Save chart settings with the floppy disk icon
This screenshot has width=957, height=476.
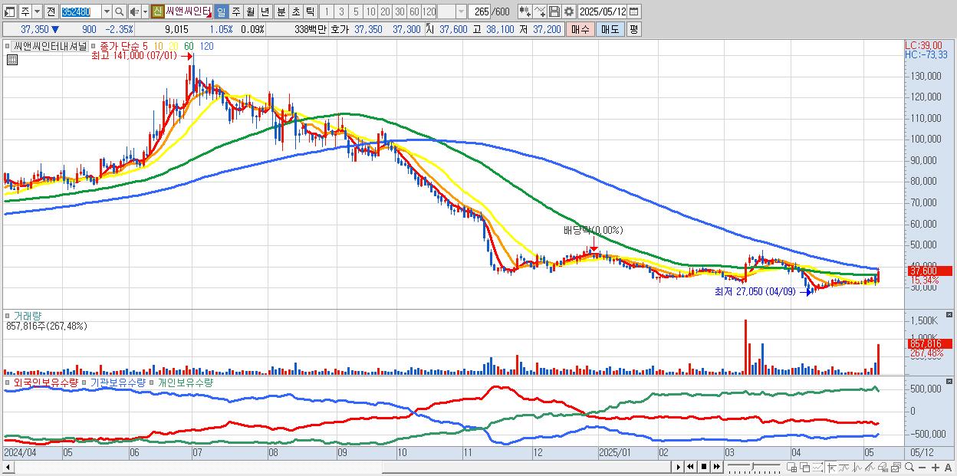(x=554, y=11)
